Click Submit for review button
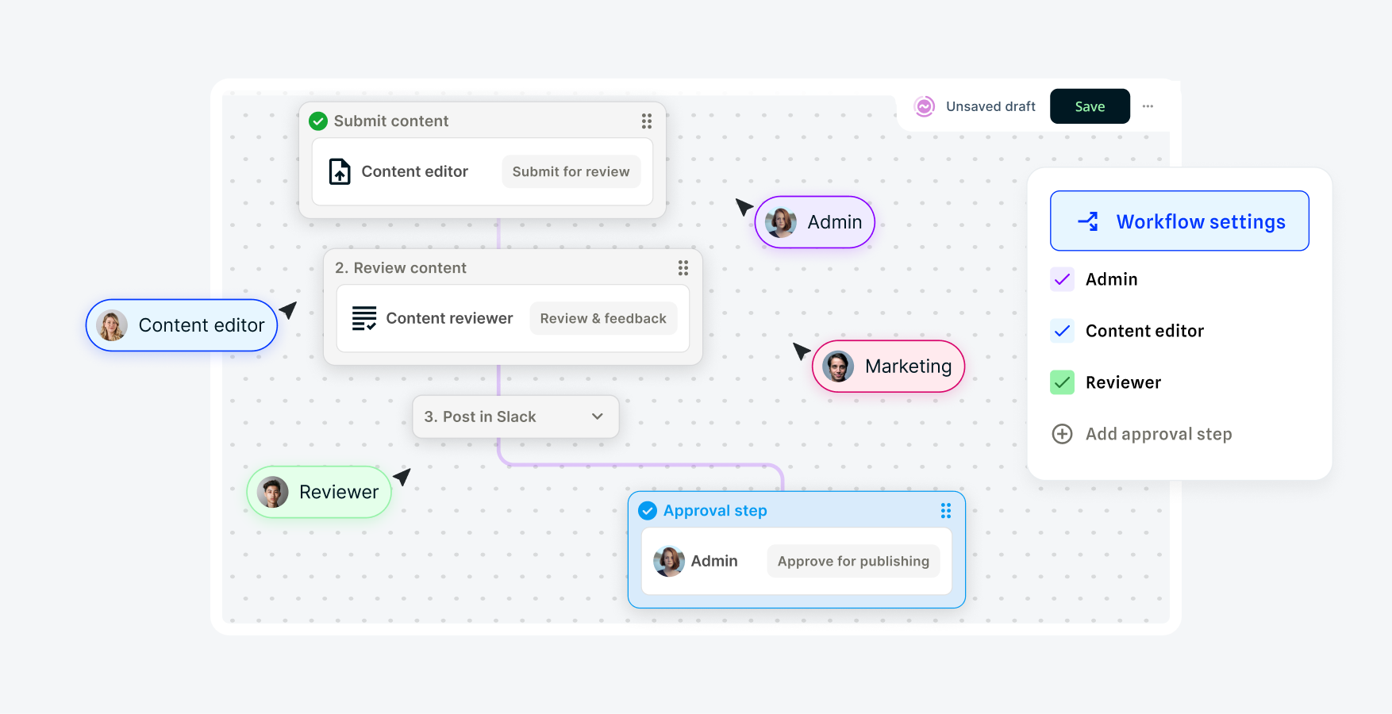1392x714 pixels. pos(571,171)
